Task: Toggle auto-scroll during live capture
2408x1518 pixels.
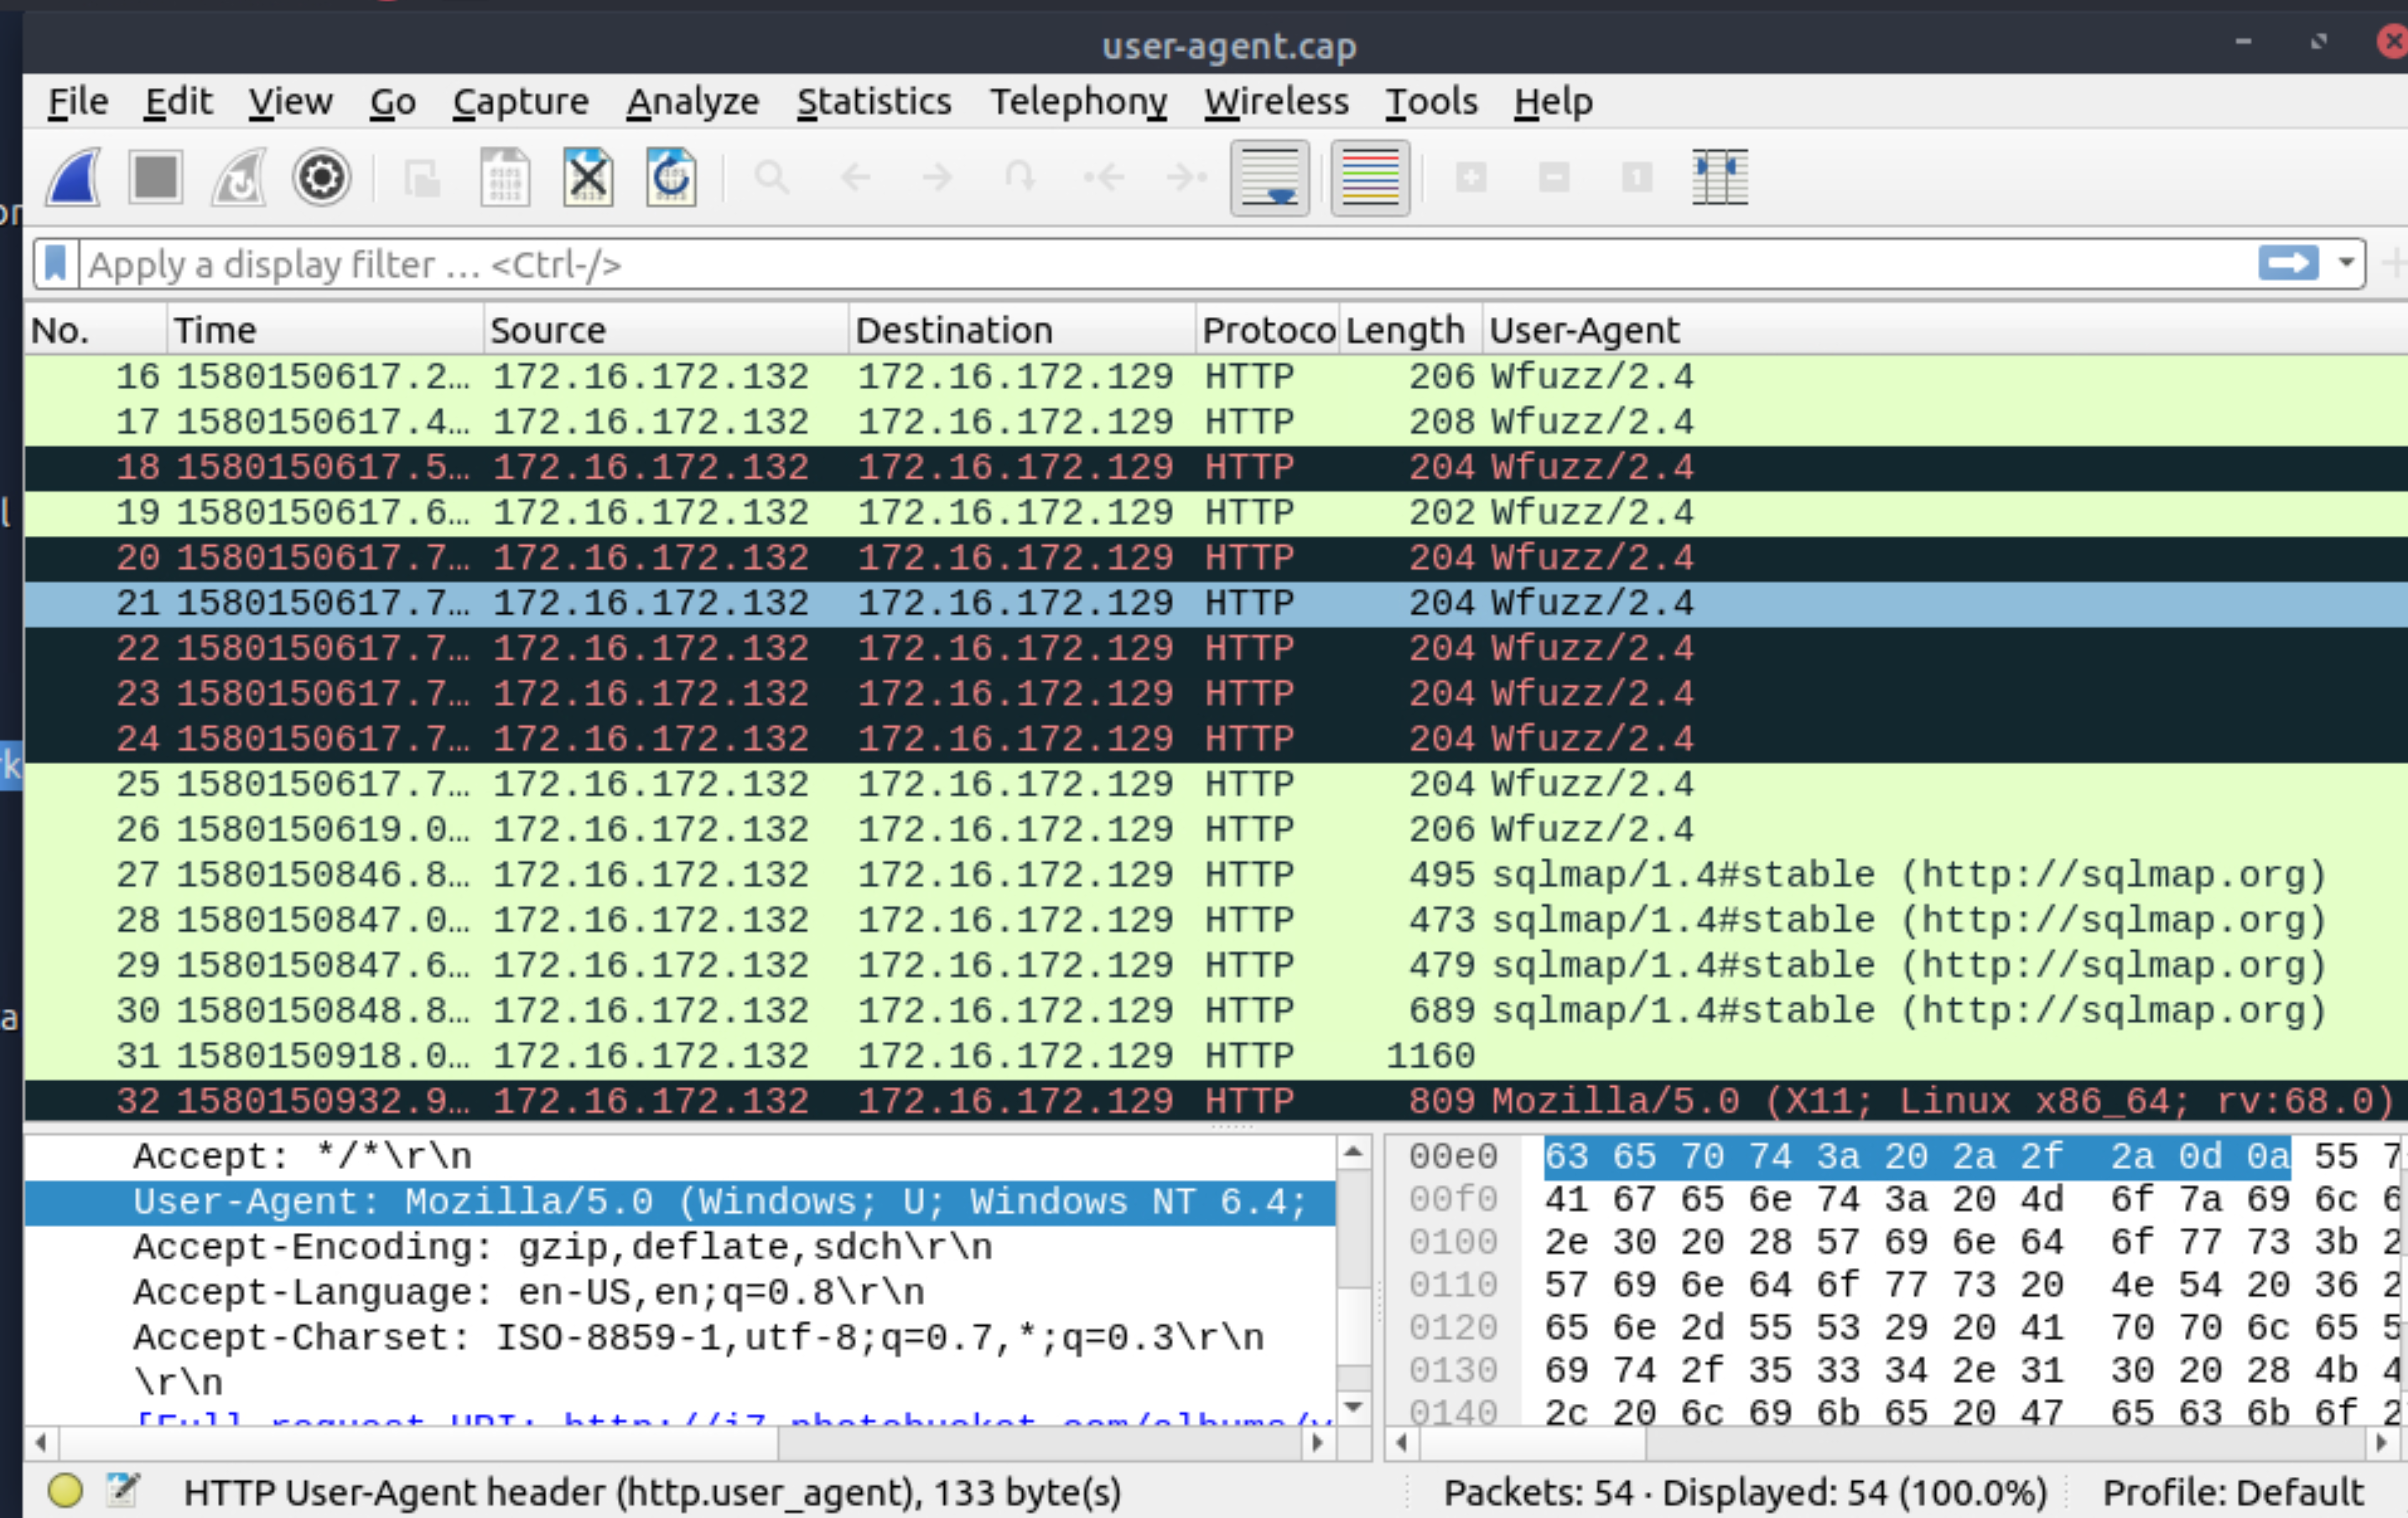Action: click(x=1270, y=178)
